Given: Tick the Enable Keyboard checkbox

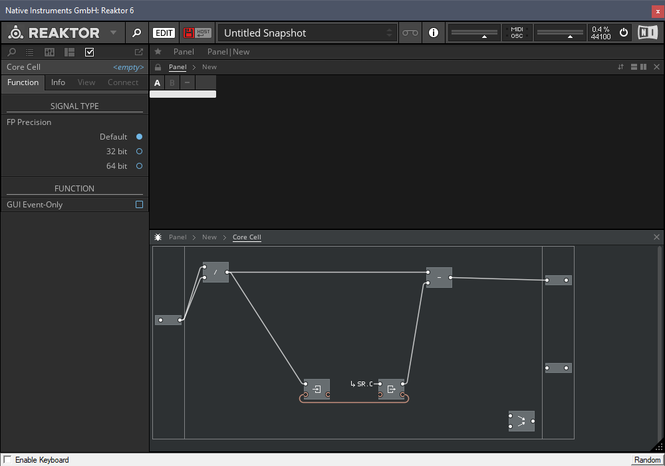Looking at the screenshot, I should (7, 460).
